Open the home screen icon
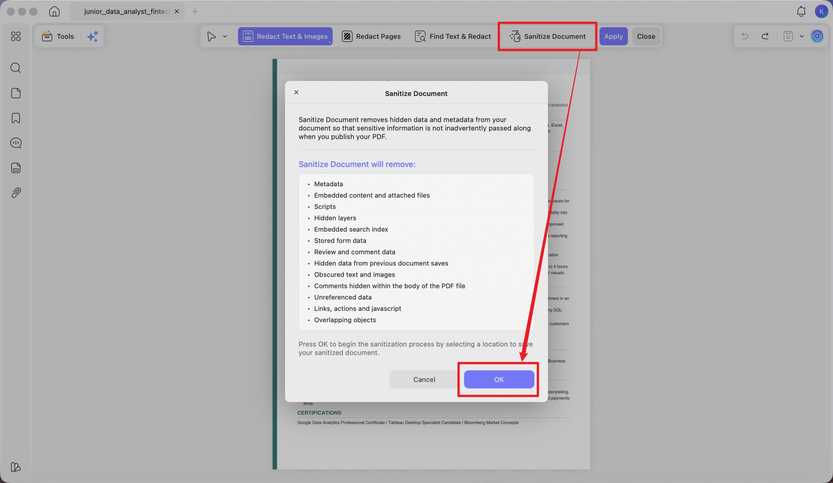Image resolution: width=833 pixels, height=483 pixels. (54, 11)
